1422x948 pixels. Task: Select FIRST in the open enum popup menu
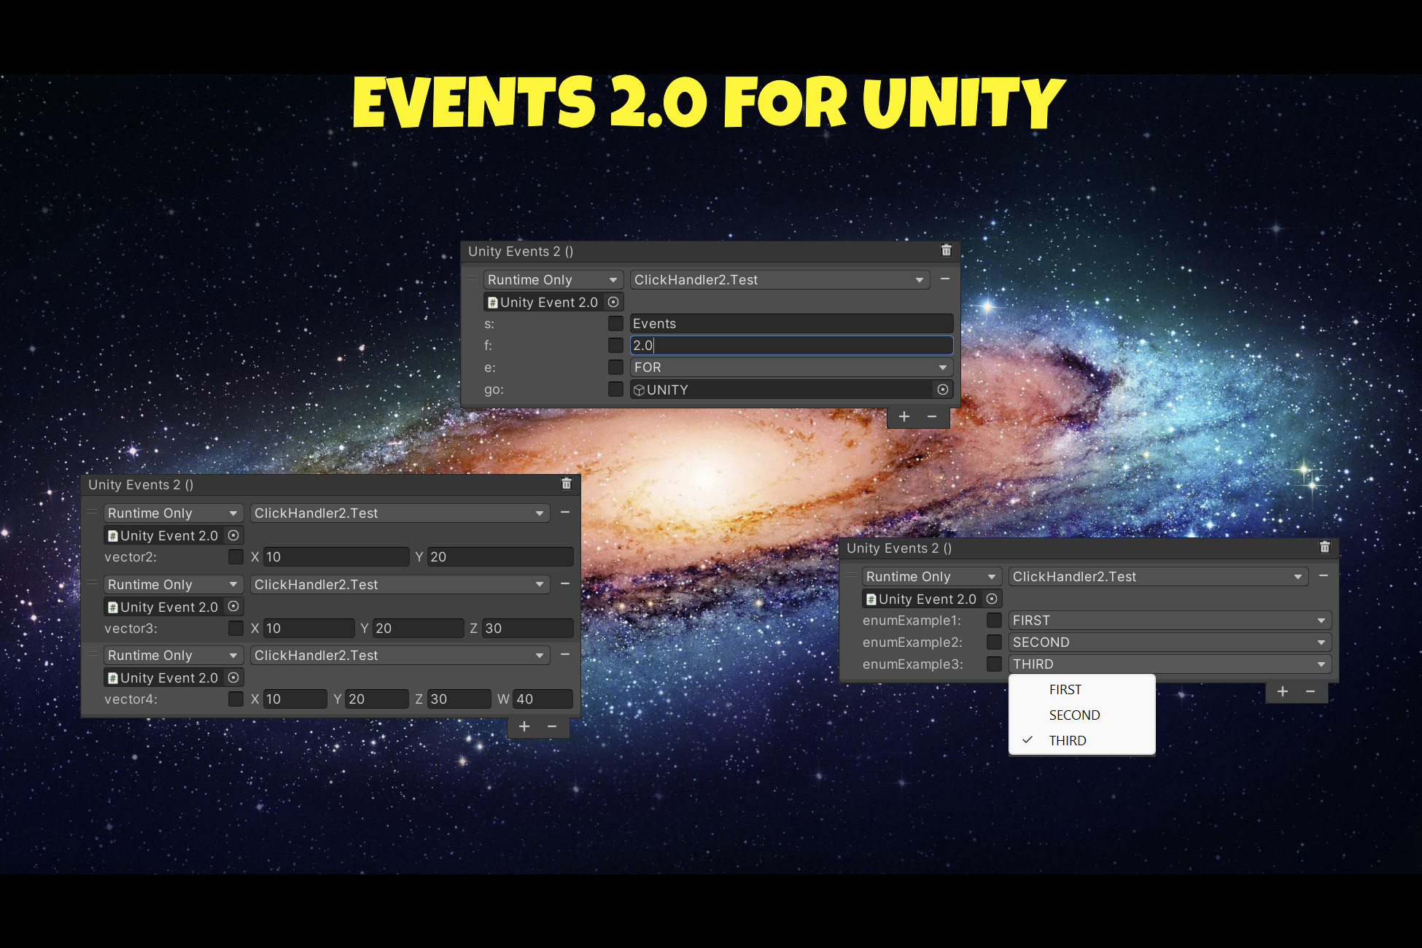tap(1065, 688)
